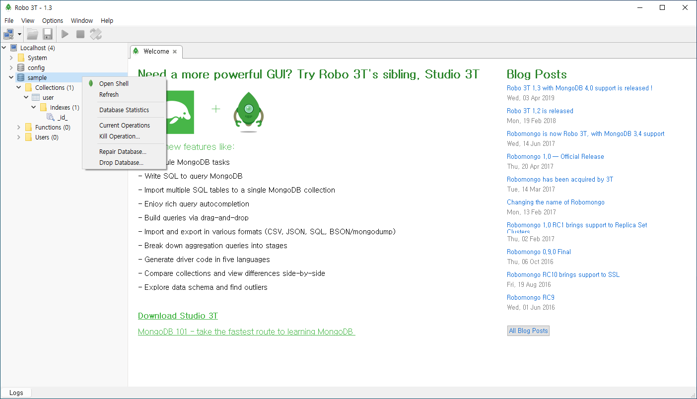Expand the System folder node
Image resolution: width=697 pixels, height=399 pixels.
pyautogui.click(x=11, y=58)
